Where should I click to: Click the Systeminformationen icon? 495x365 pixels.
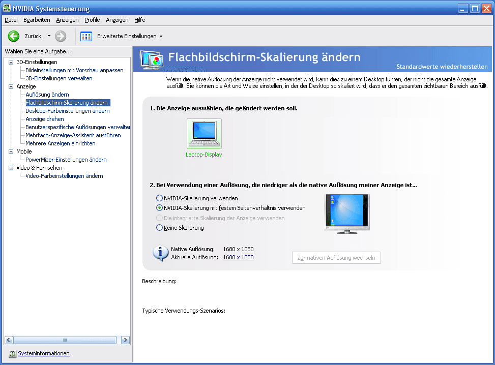pos(12,354)
